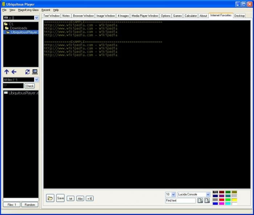Click the Abc button
This screenshot has height=215, width=254.
tap(80, 199)
